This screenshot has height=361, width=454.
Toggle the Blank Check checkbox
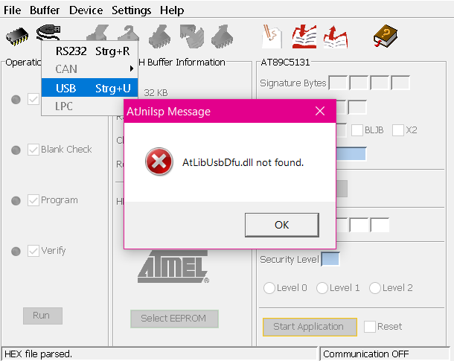pyautogui.click(x=33, y=150)
